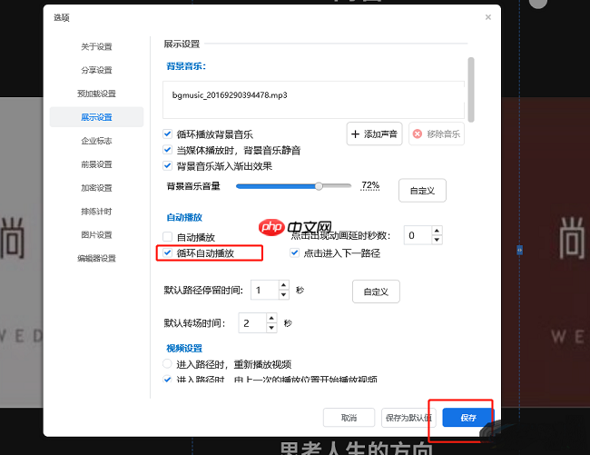Click the plus icon on 添加声音
The image size is (590, 455).
[x=355, y=134]
